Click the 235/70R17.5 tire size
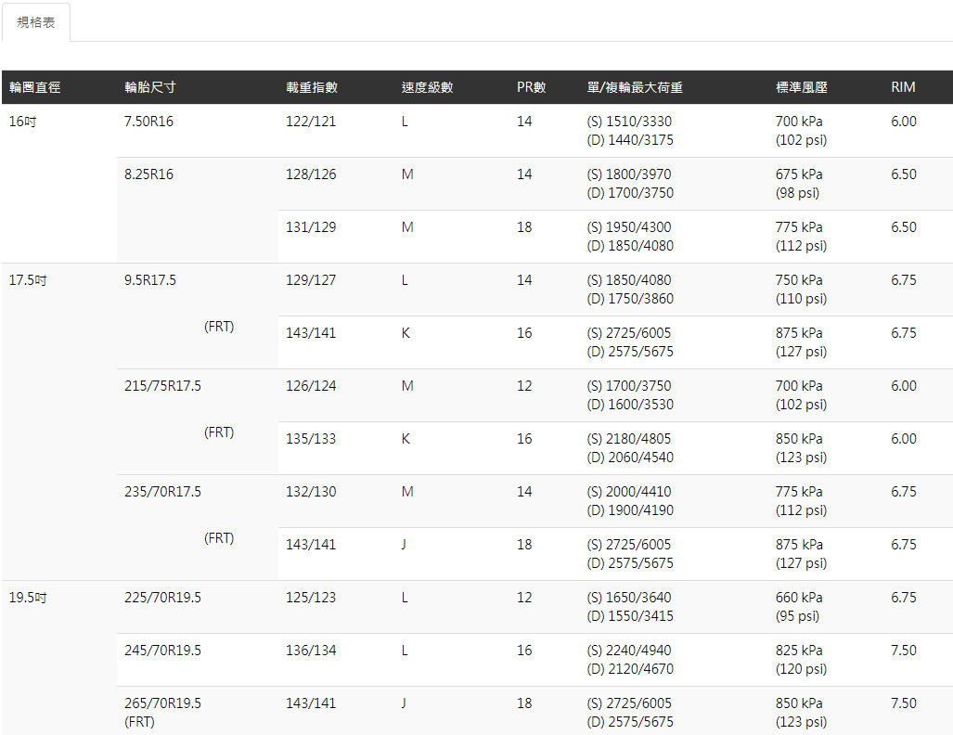953x735 pixels. click(x=162, y=492)
